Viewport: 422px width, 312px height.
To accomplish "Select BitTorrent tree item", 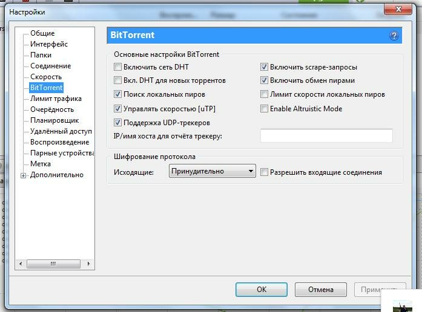I will (46, 88).
